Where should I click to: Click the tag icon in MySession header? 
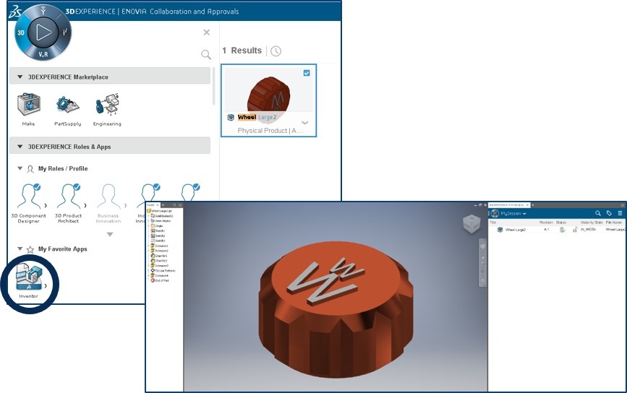click(x=609, y=213)
